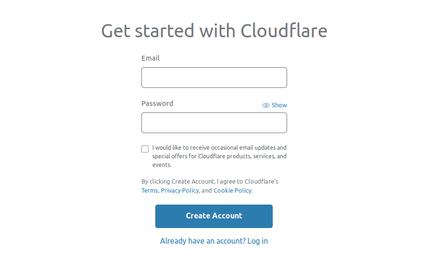Click the words 'Log in' at the bottom

click(257, 241)
